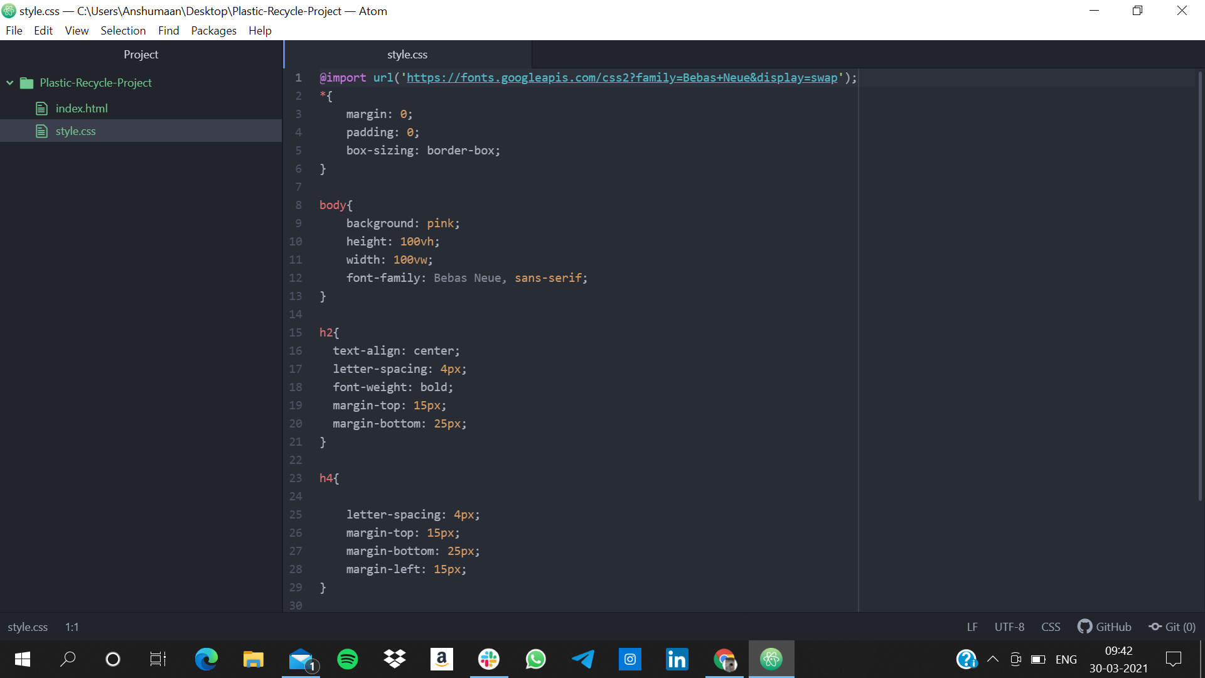The height and width of the screenshot is (678, 1205).
Task: Click the 1:1 cursor position indicator
Action: [x=72, y=627]
